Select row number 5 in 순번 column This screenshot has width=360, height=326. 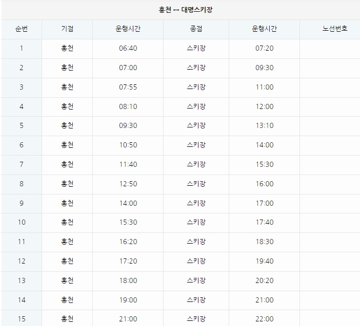[22, 125]
